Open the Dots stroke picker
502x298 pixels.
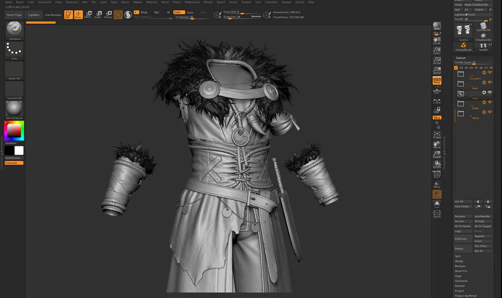[x=14, y=50]
